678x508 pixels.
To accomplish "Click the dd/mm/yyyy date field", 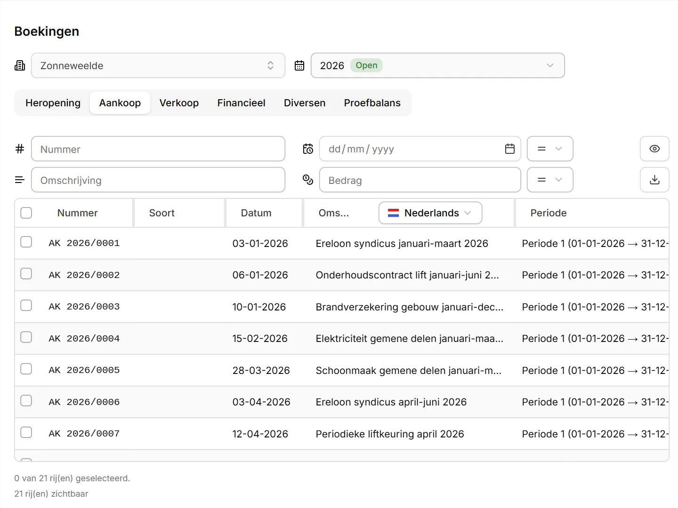I will click(x=420, y=149).
